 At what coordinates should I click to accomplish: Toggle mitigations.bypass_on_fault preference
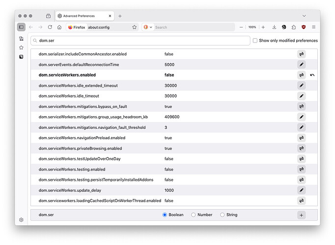click(x=302, y=106)
